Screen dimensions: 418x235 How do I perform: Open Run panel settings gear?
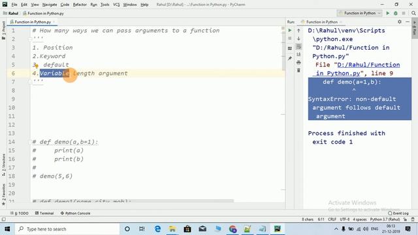click(399, 22)
